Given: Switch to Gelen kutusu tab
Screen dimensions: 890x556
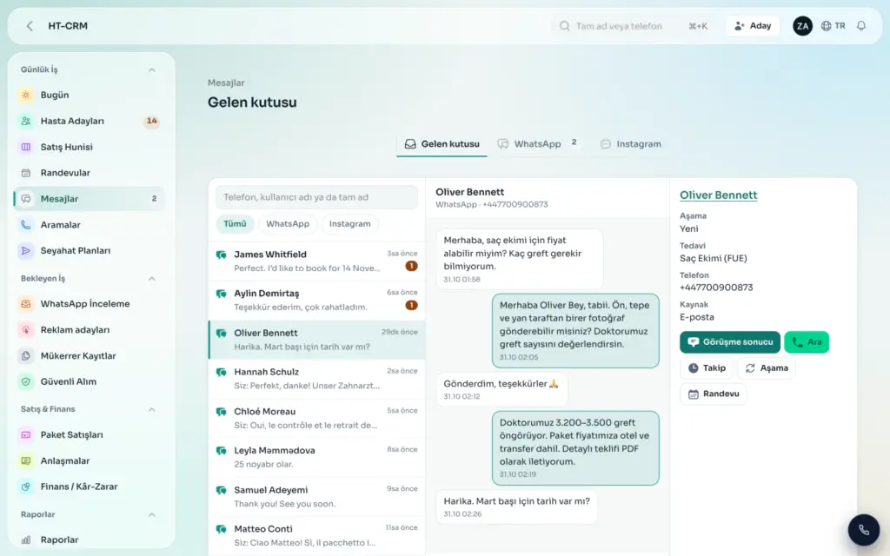Looking at the screenshot, I should (442, 144).
